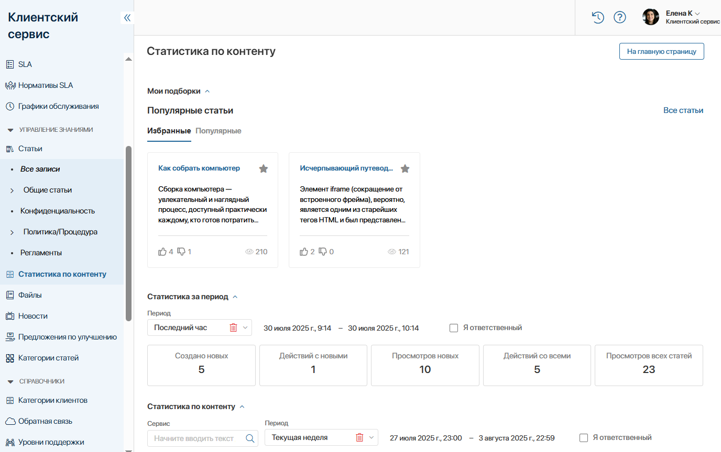Image resolution: width=721 pixels, height=452 pixels.
Task: Open 'Файлы' in the sidebar menu
Action: click(30, 295)
